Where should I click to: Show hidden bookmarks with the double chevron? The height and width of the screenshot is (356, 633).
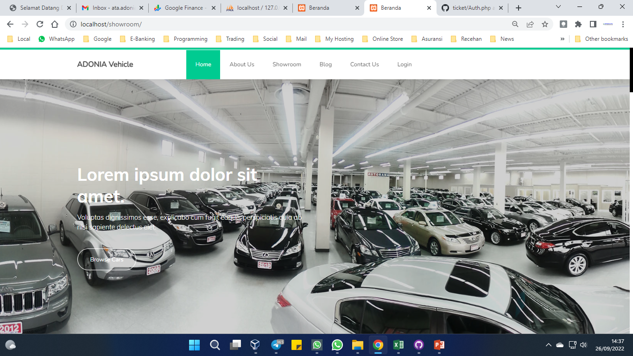[563, 39]
